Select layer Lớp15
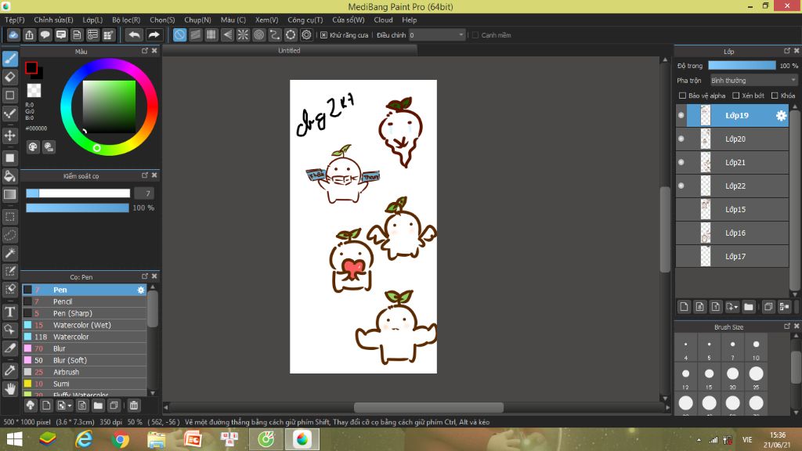Image resolution: width=802 pixels, height=451 pixels. point(732,210)
